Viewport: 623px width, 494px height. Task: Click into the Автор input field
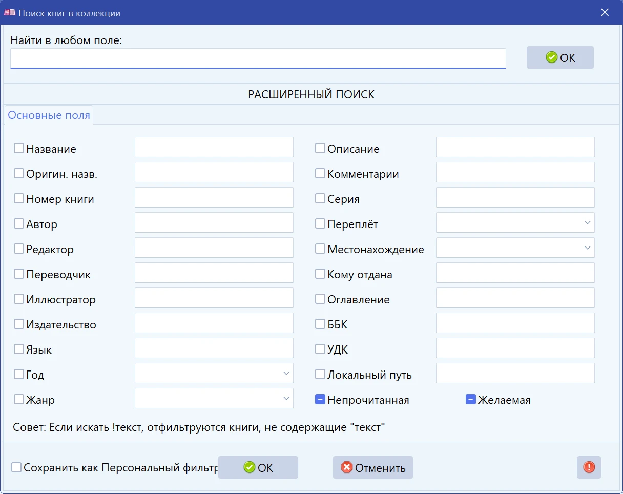(214, 222)
